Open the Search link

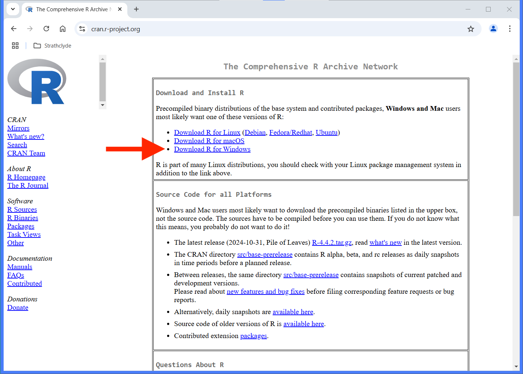(17, 145)
